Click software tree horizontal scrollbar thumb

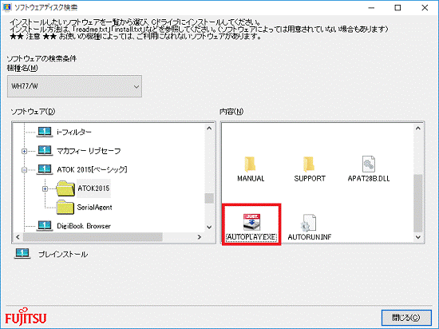click(x=93, y=237)
